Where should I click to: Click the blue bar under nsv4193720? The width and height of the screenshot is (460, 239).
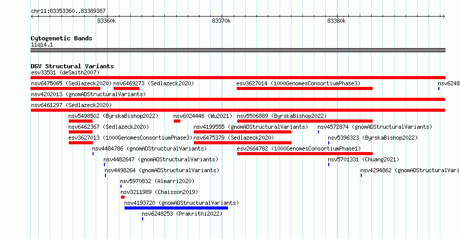pos(176,208)
